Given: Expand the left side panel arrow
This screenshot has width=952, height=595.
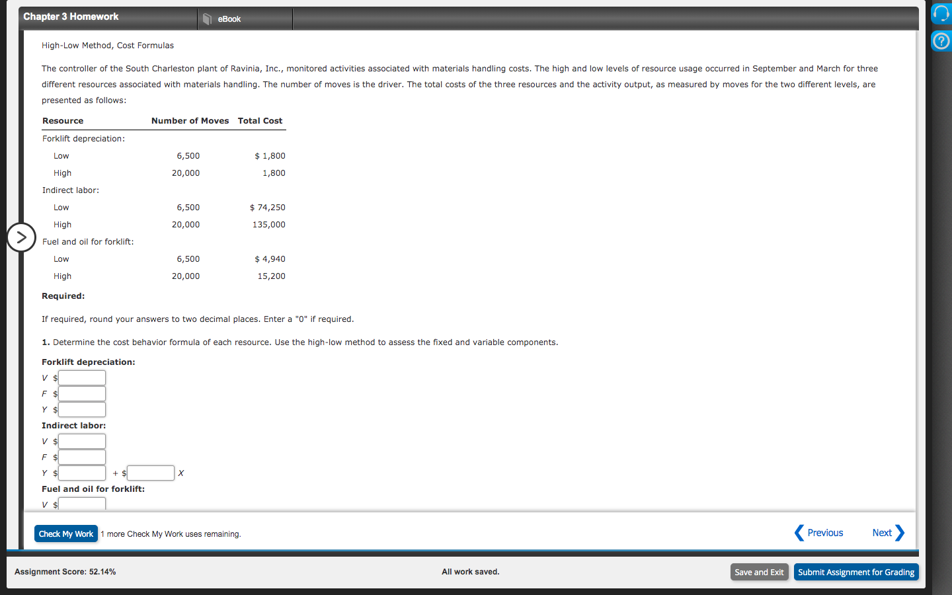Looking at the screenshot, I should coord(22,237).
